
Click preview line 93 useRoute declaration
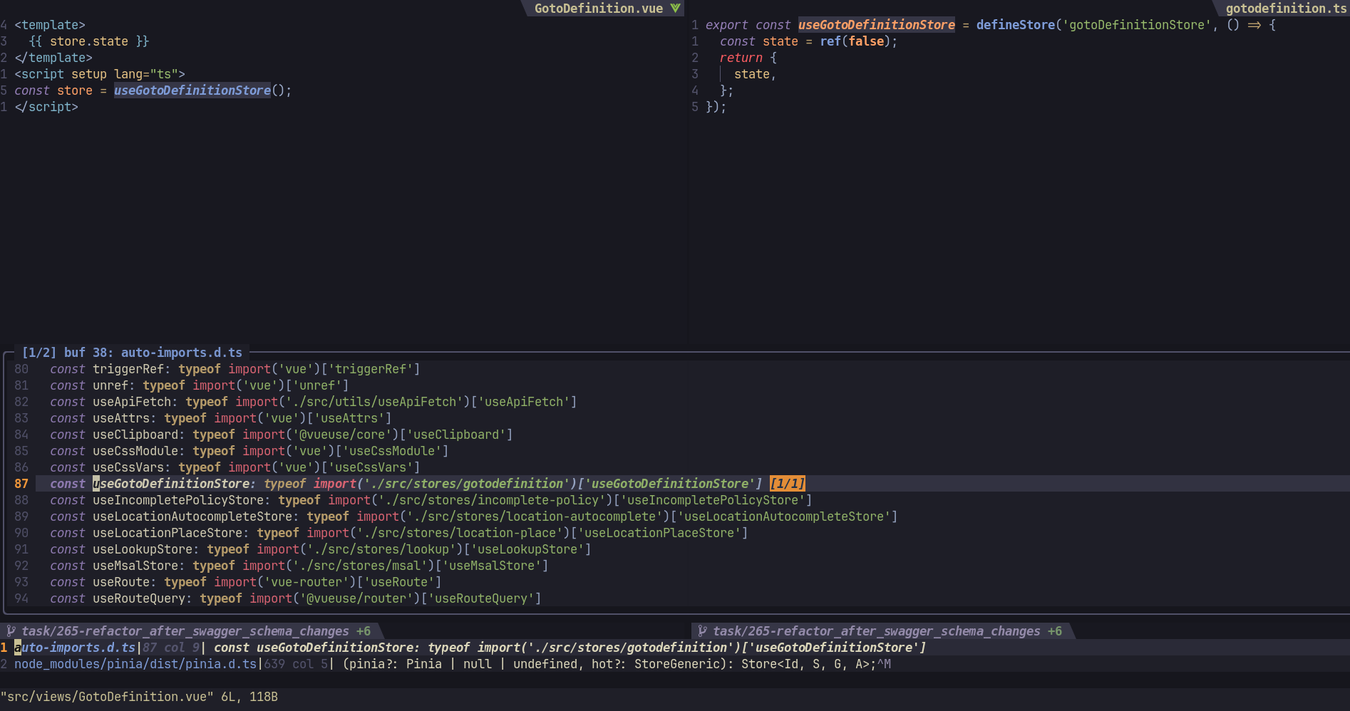(x=246, y=582)
